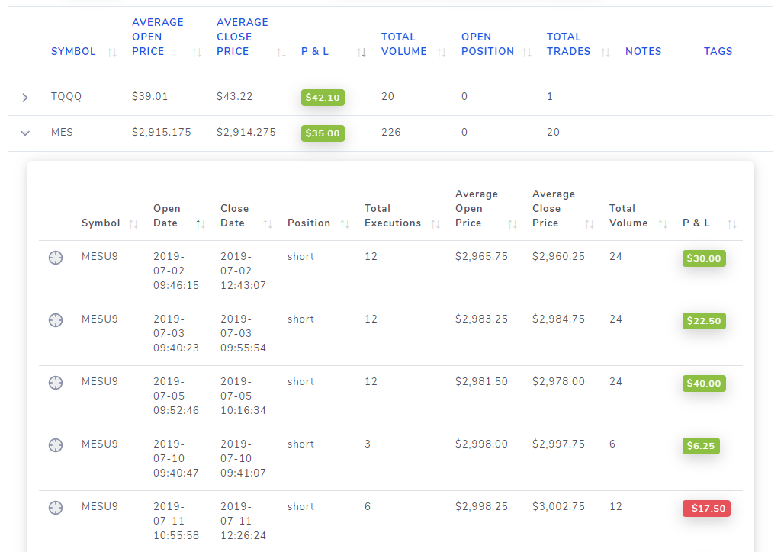Click the inner Position header label
This screenshot has width=784, height=552.
[x=309, y=223]
